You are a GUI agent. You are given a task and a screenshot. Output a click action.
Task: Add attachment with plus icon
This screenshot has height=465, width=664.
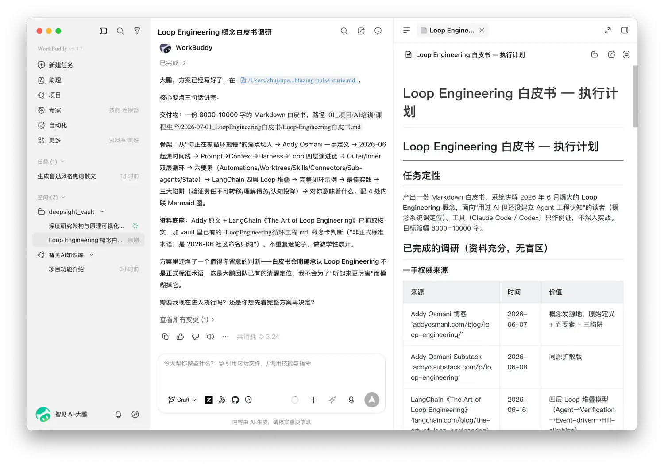pos(313,400)
